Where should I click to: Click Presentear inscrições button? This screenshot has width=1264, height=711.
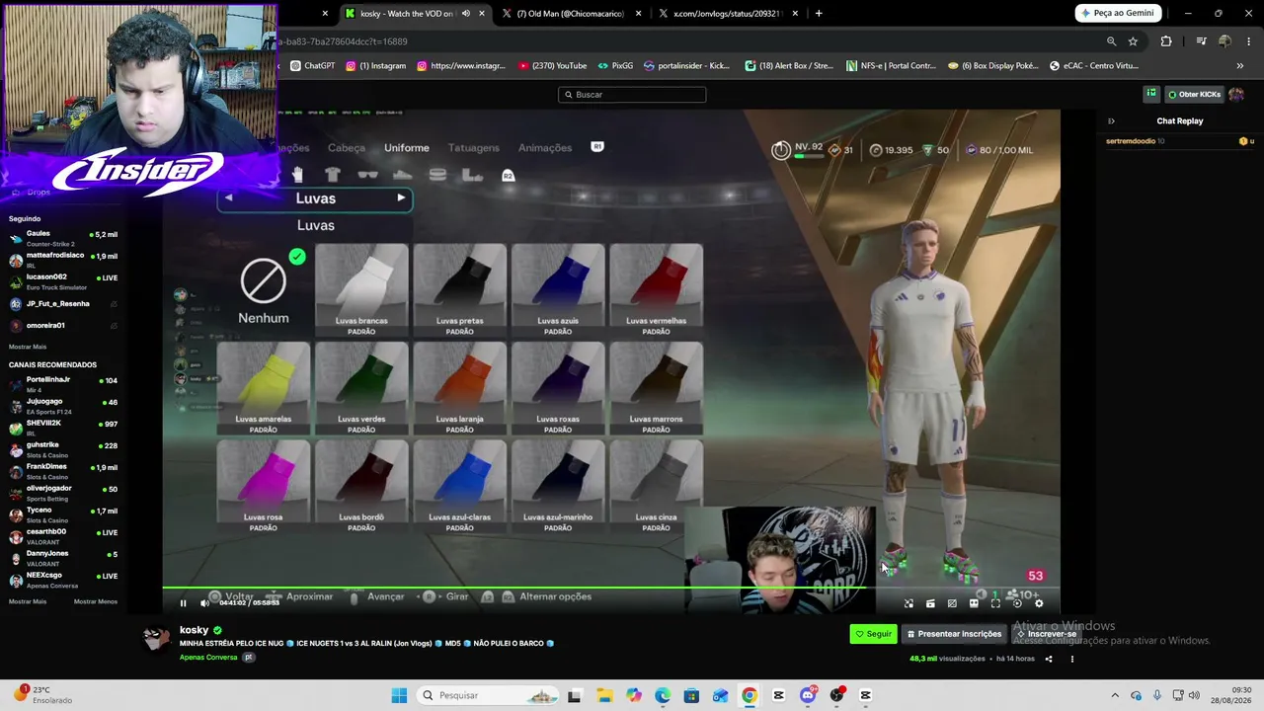[x=954, y=634]
